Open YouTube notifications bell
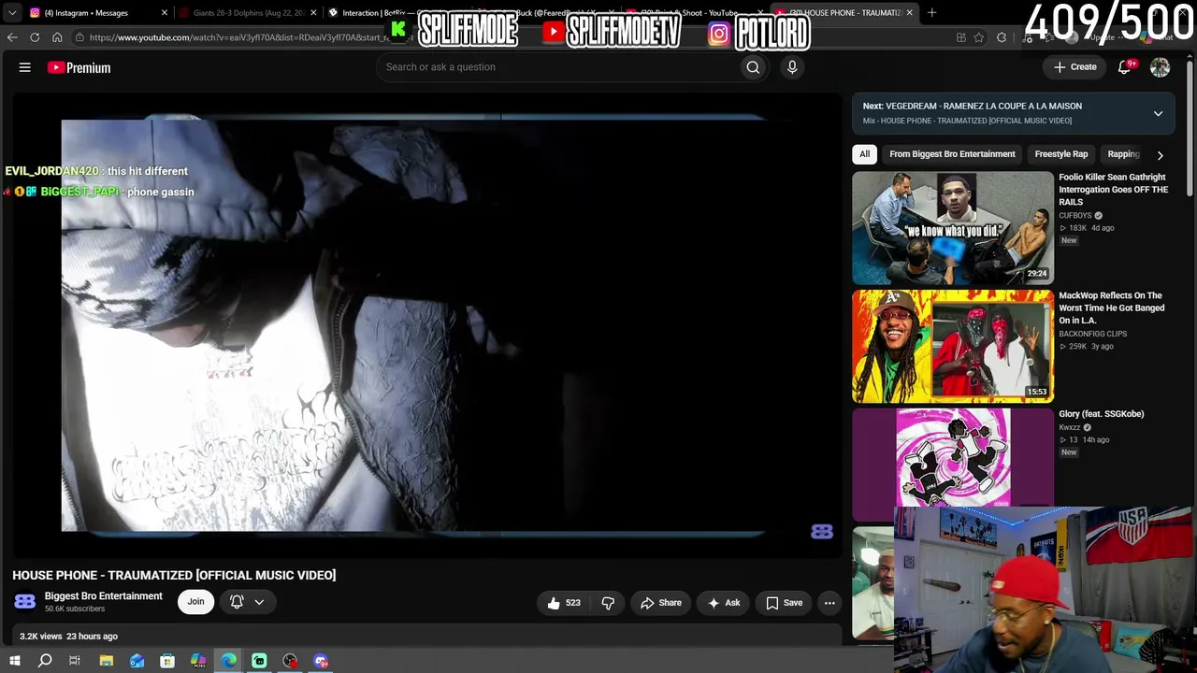Viewport: 1197px width, 673px height. 1125,67
